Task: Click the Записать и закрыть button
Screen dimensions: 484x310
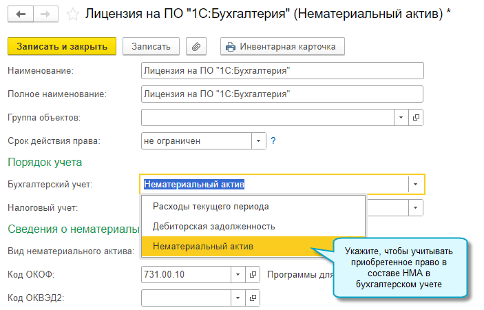Action: pos(62,46)
